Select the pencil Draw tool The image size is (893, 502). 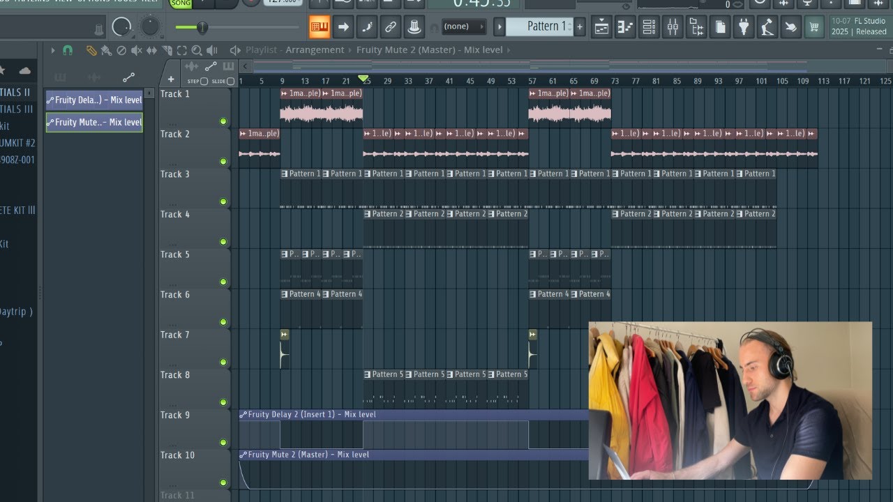pyautogui.click(x=91, y=50)
